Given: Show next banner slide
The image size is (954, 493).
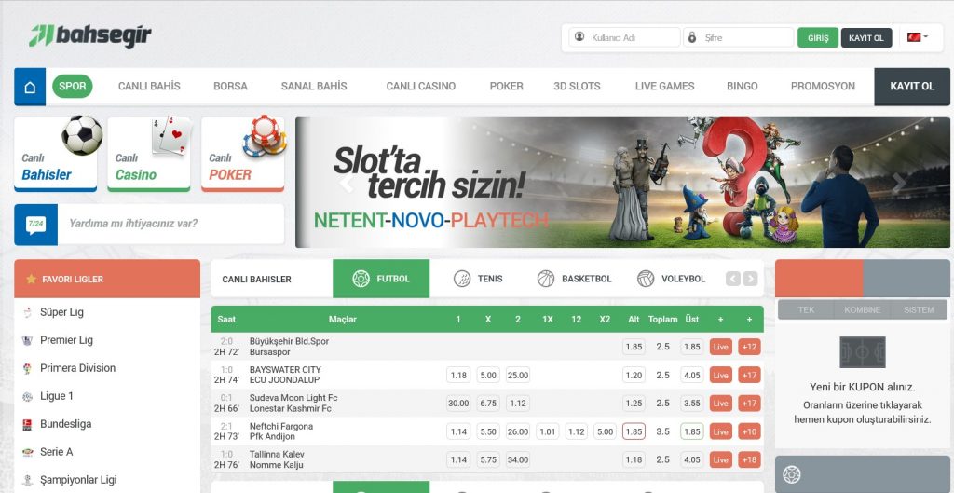Looking at the screenshot, I should 899,183.
